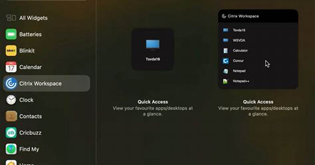Click the Calculator app icon
This screenshot has height=165, width=315.
click(x=226, y=50)
